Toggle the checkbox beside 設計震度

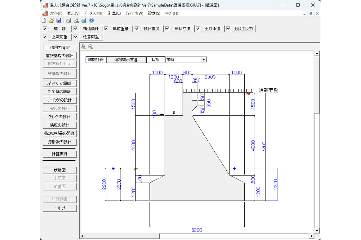(x=136, y=29)
